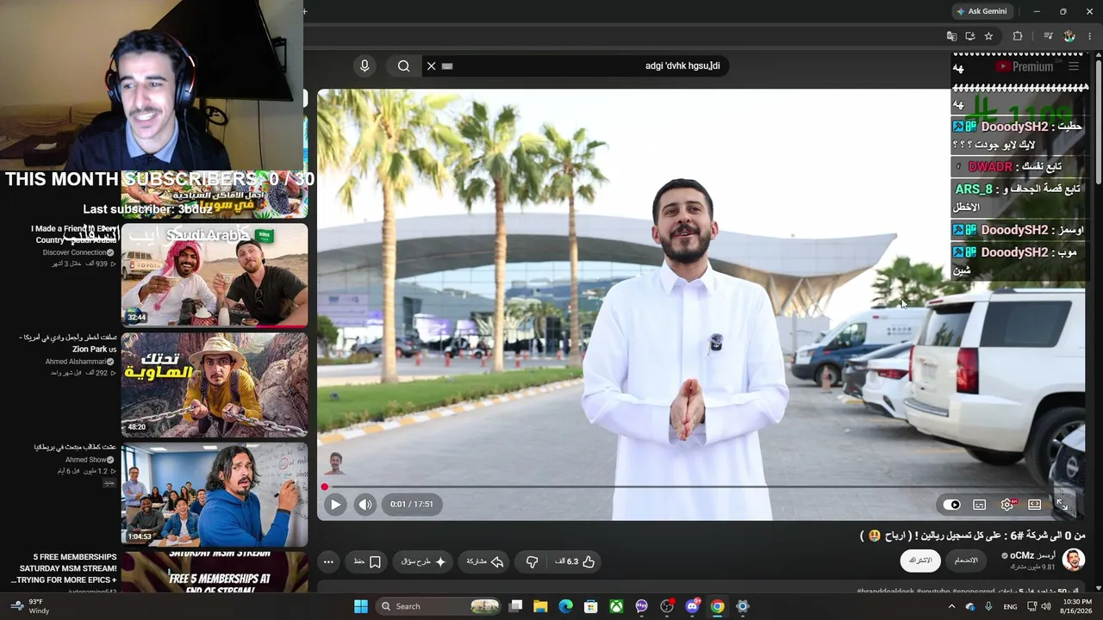This screenshot has height=620, width=1103.
Task: Open the Zion Park video thumbnail 48:20
Action: (214, 385)
